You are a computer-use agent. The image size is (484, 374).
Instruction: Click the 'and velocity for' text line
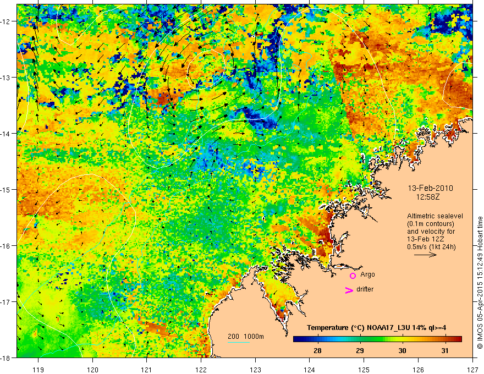point(431,231)
